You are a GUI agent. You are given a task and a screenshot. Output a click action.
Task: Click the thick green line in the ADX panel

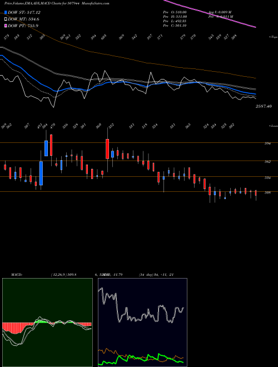(141, 358)
